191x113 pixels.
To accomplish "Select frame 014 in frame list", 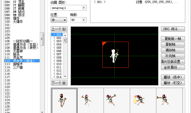I will point(57,77).
